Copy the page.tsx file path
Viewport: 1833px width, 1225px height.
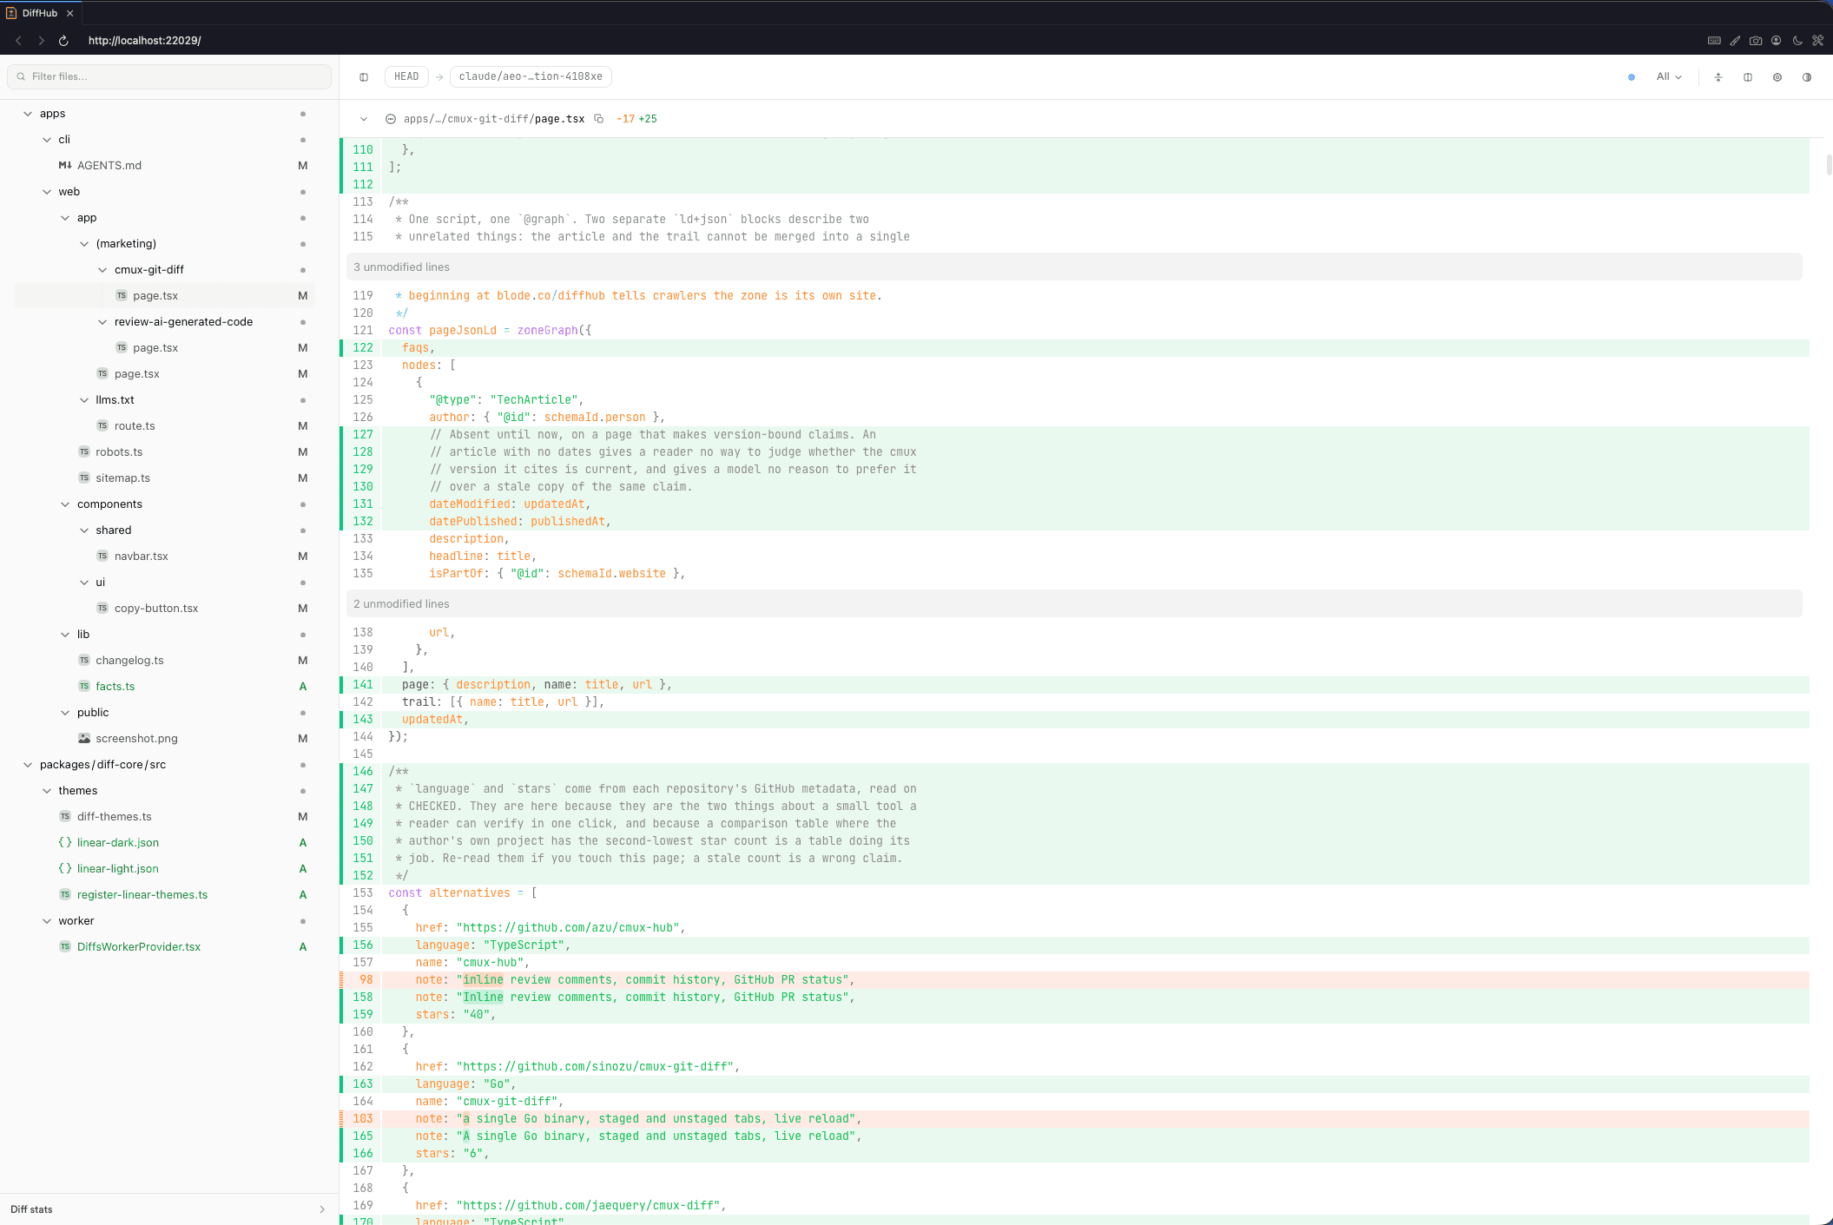tap(598, 119)
